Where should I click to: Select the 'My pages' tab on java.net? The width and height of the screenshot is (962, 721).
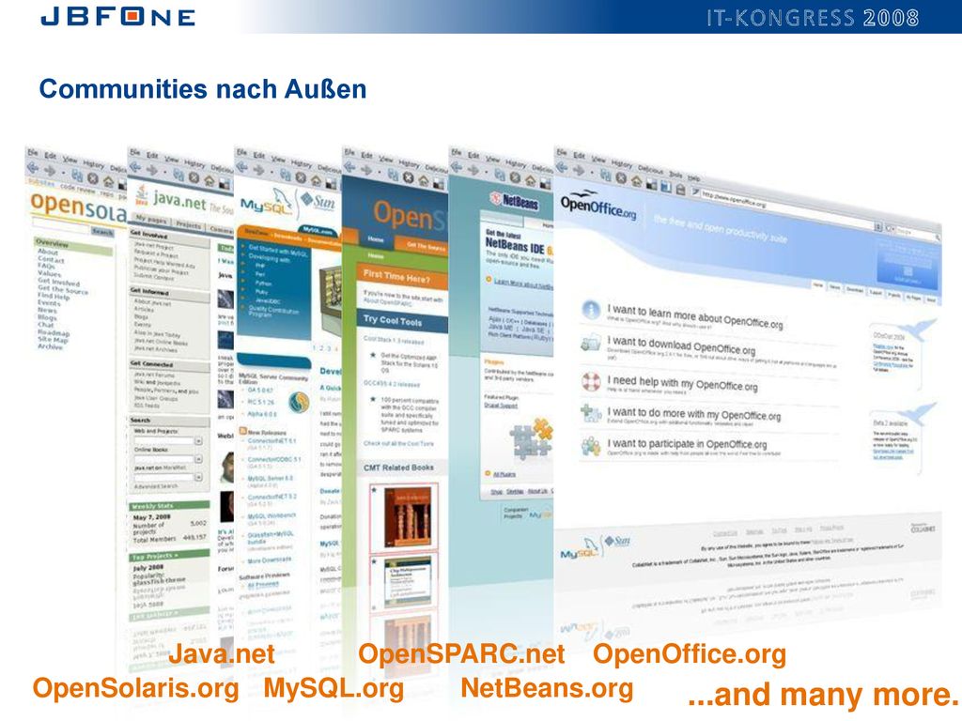[151, 219]
